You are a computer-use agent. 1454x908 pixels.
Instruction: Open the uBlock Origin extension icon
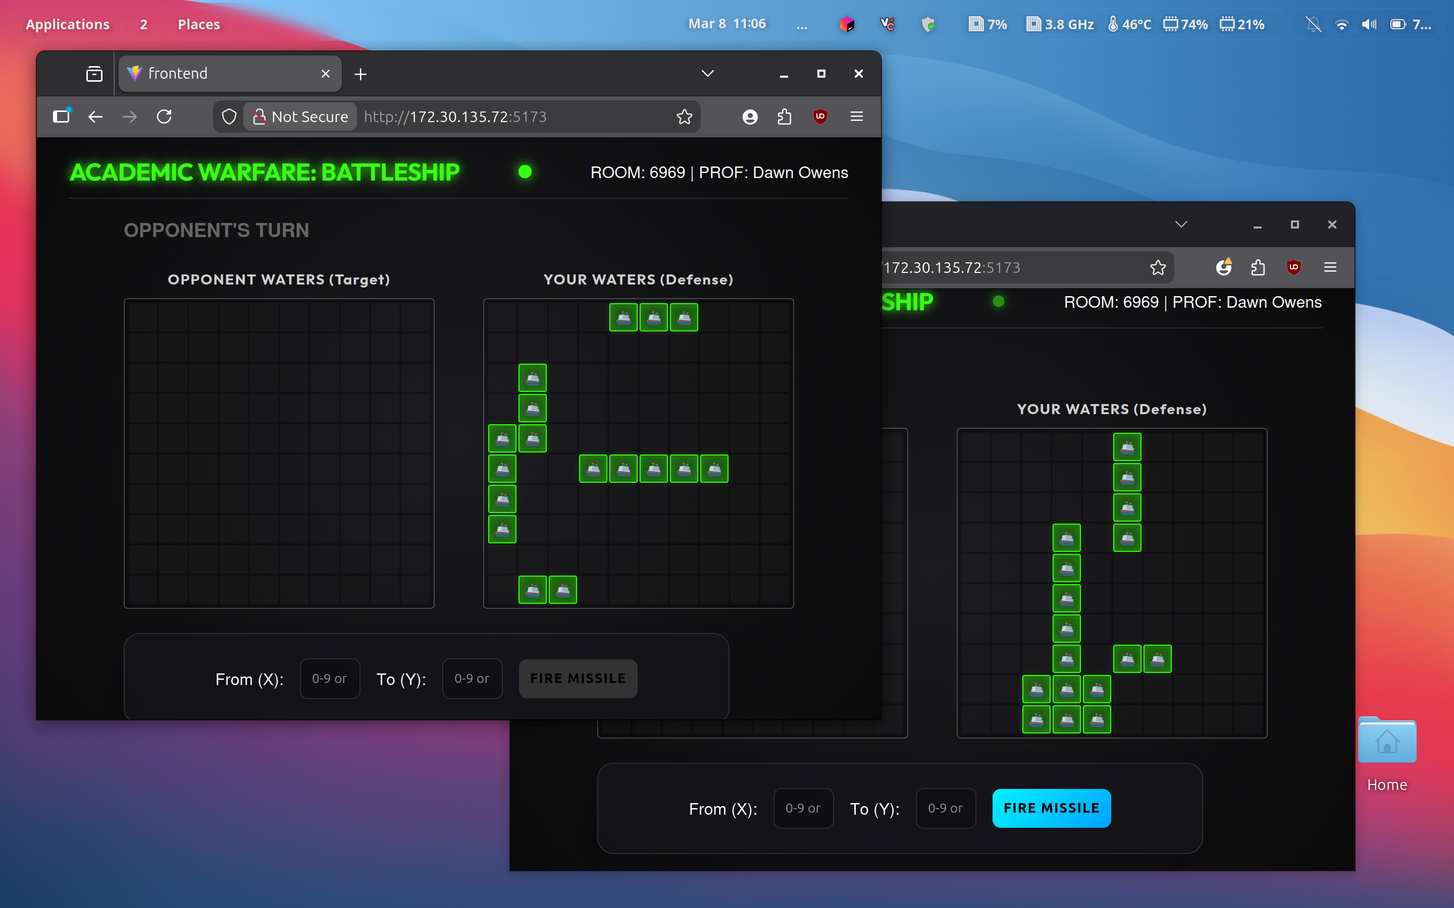click(820, 117)
